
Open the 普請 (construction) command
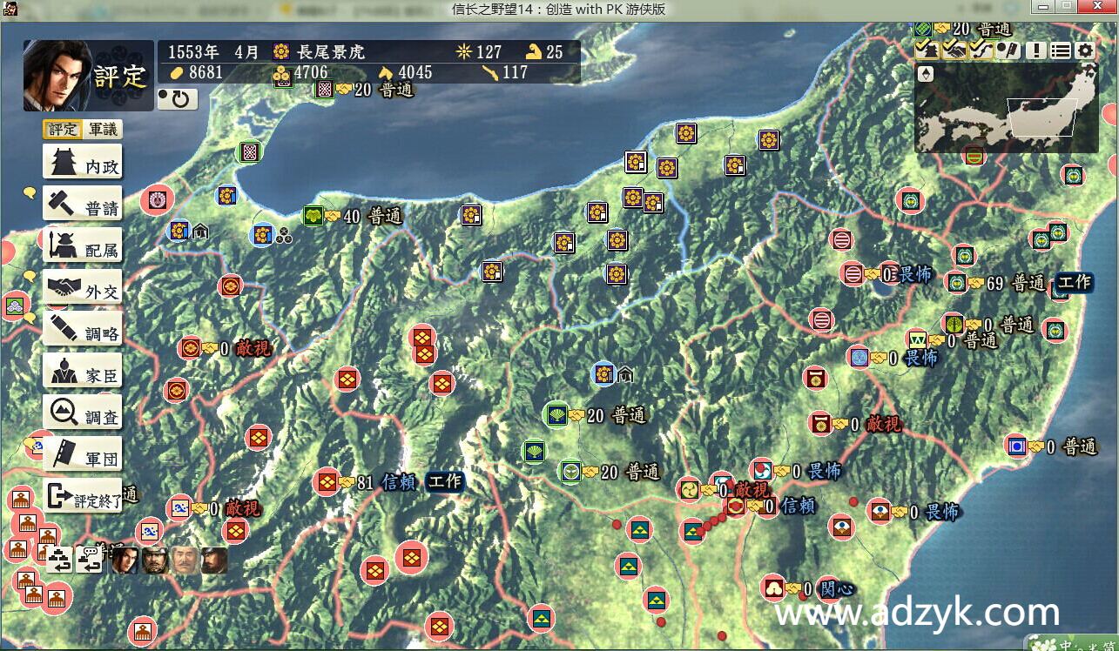click(83, 203)
